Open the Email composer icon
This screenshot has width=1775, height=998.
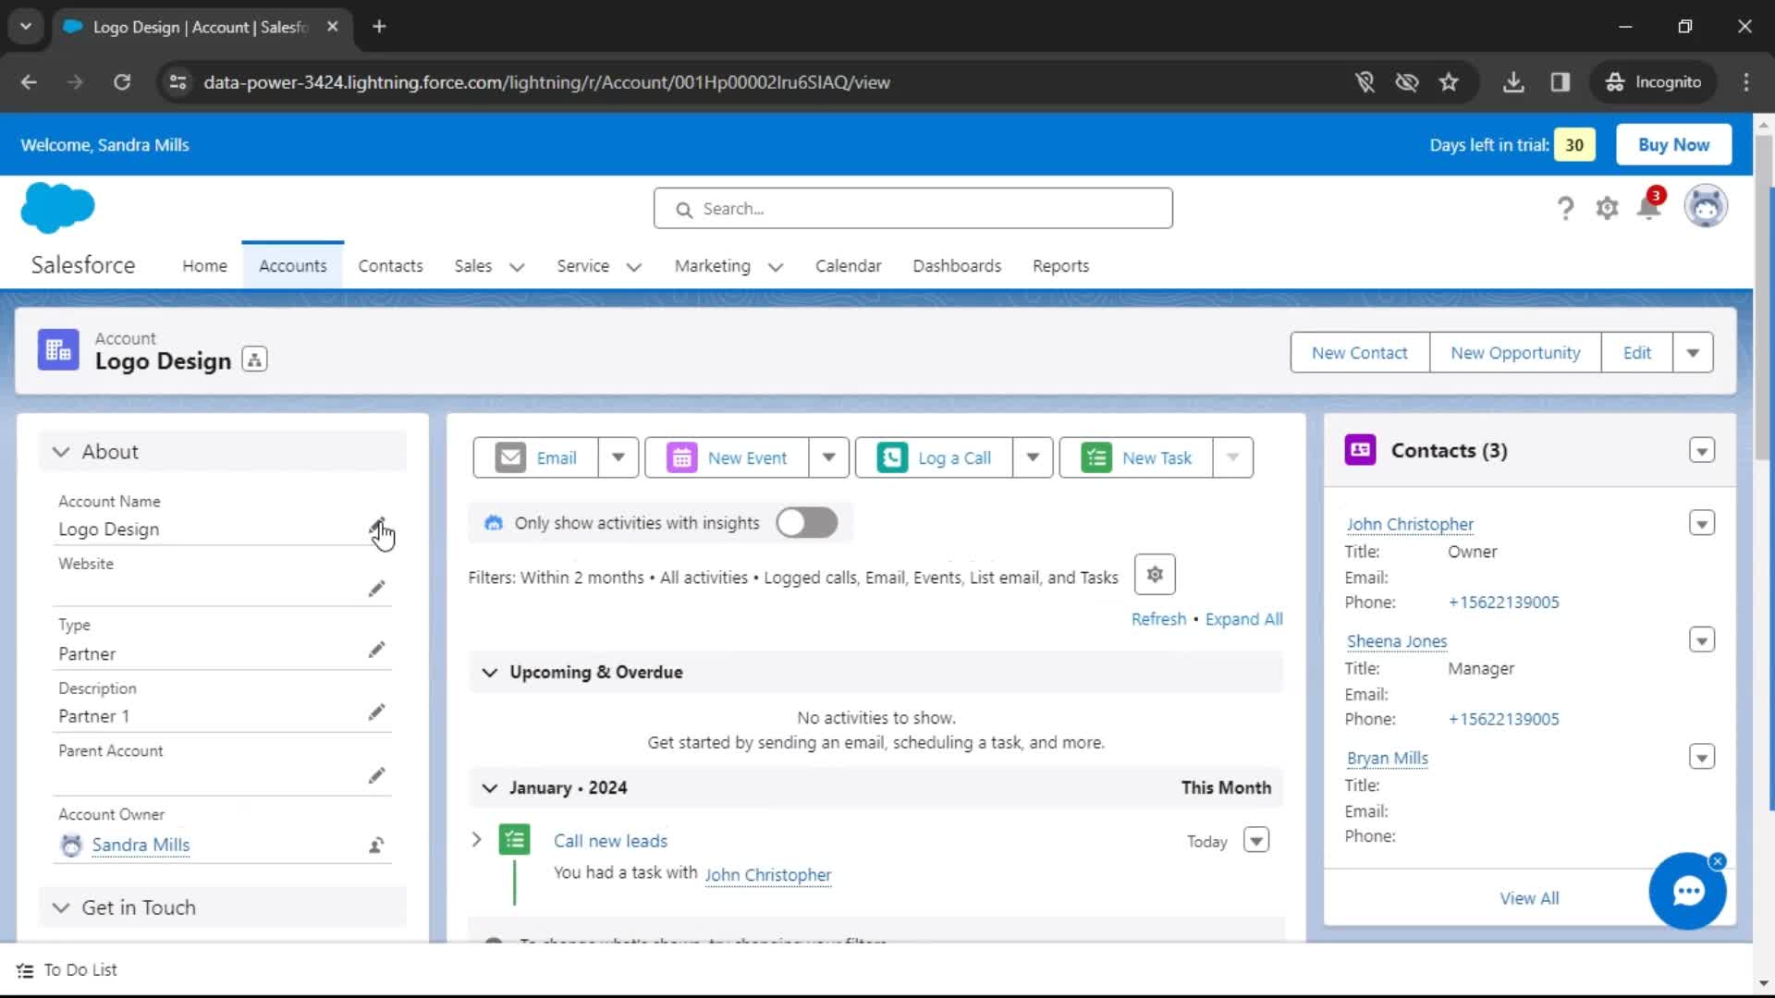coord(510,457)
